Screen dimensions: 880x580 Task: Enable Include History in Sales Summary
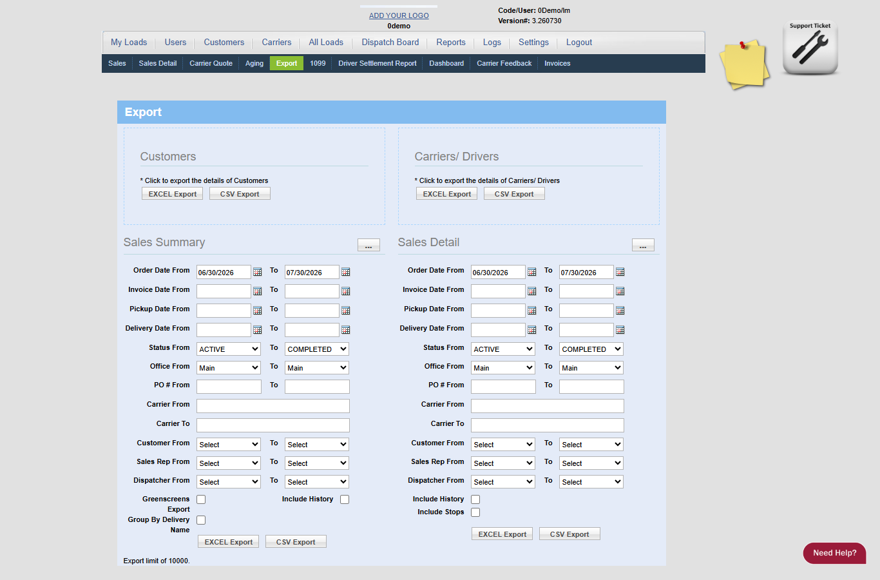click(345, 499)
